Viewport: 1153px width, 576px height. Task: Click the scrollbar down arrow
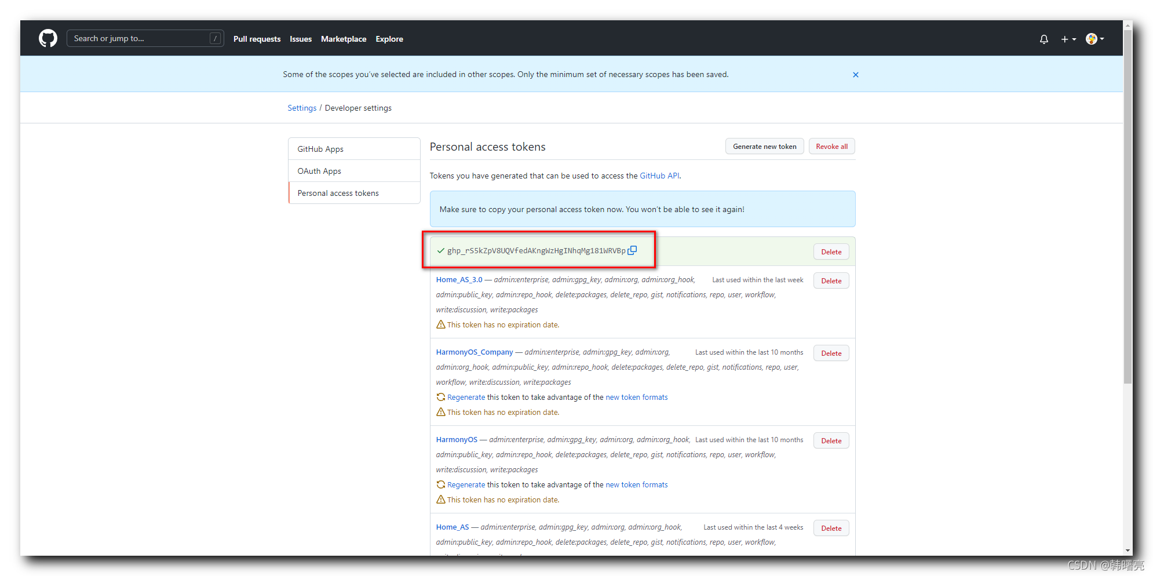pos(1128,551)
